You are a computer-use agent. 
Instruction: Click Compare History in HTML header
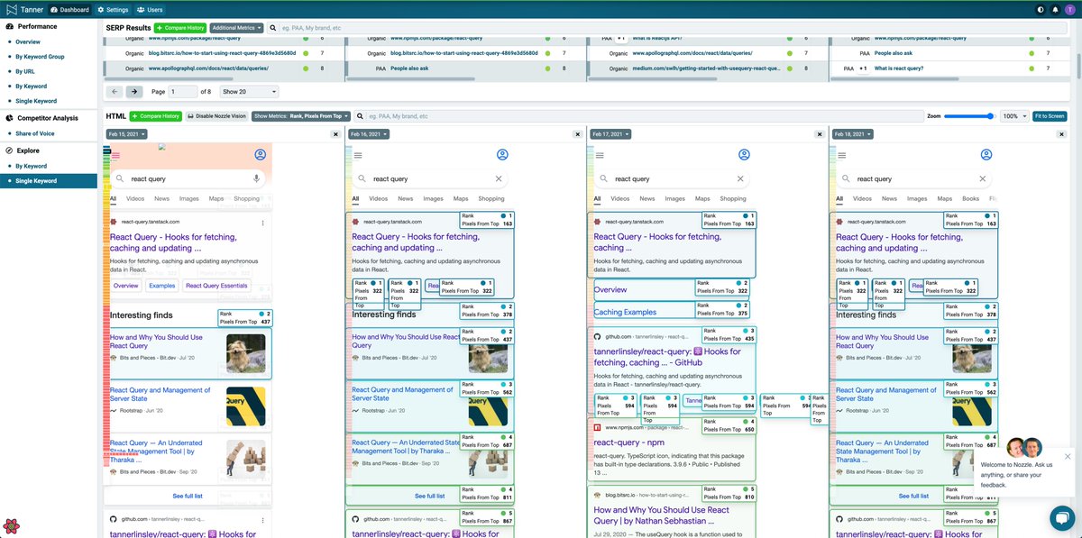click(156, 116)
